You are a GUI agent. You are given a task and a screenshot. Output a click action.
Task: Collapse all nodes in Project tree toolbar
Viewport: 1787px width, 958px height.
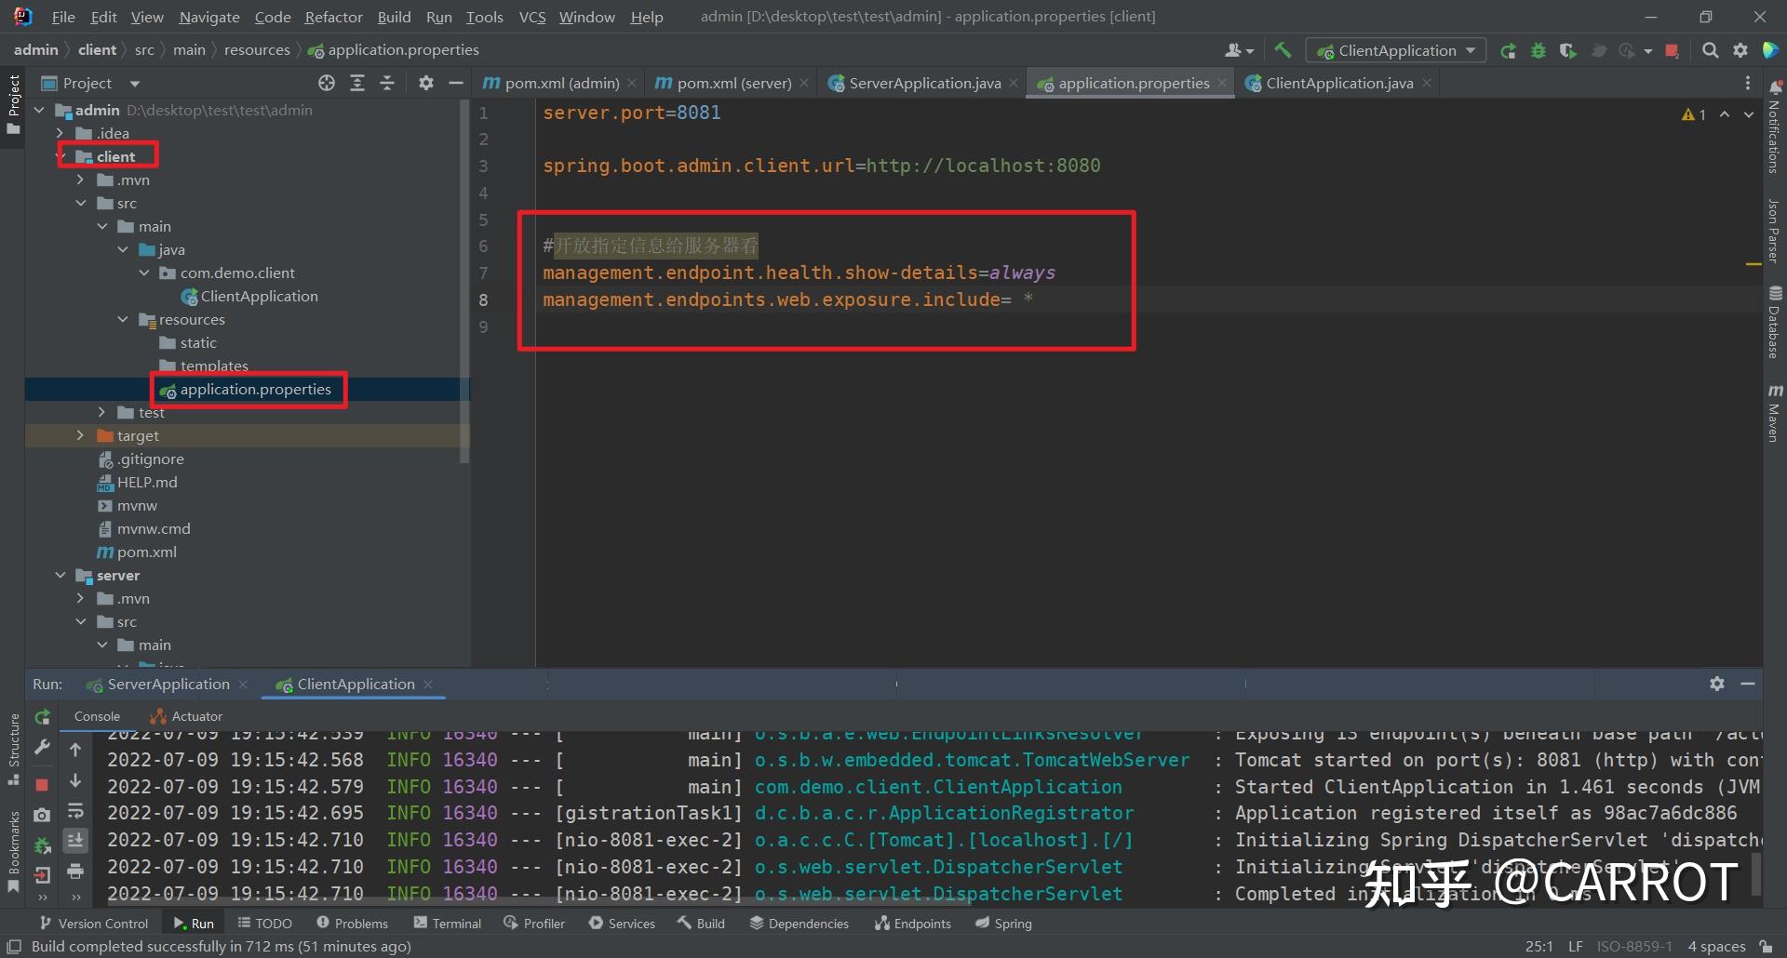click(387, 83)
